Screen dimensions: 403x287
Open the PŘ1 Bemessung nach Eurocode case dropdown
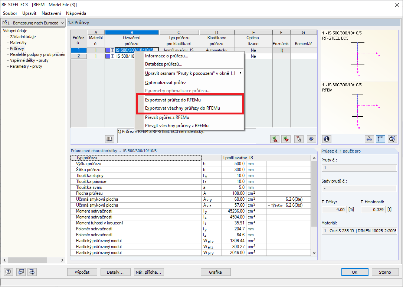coord(62,23)
